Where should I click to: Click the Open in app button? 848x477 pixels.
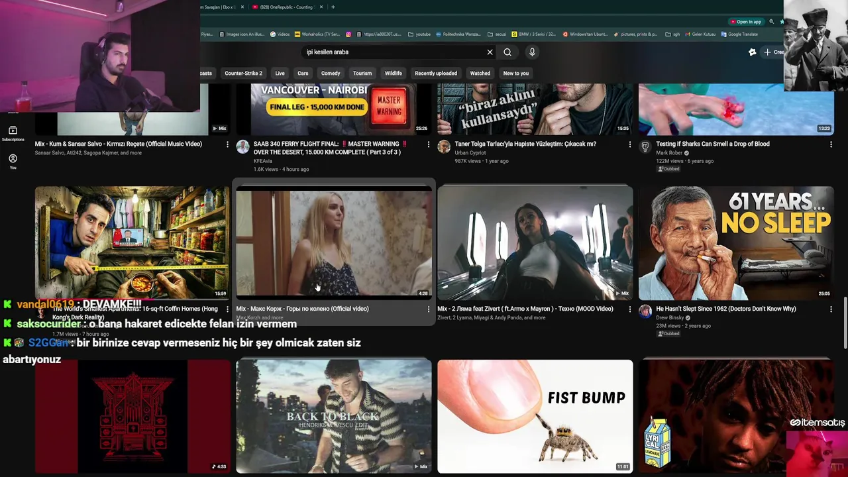(x=746, y=22)
